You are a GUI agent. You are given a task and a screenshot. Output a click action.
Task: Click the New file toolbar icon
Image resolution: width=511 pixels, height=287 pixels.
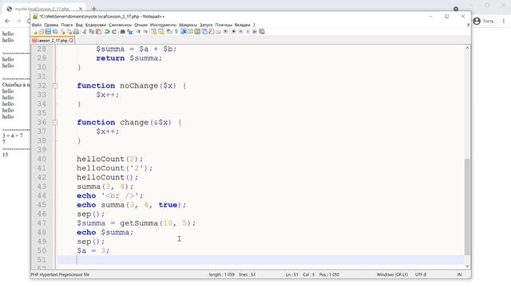click(x=34, y=32)
